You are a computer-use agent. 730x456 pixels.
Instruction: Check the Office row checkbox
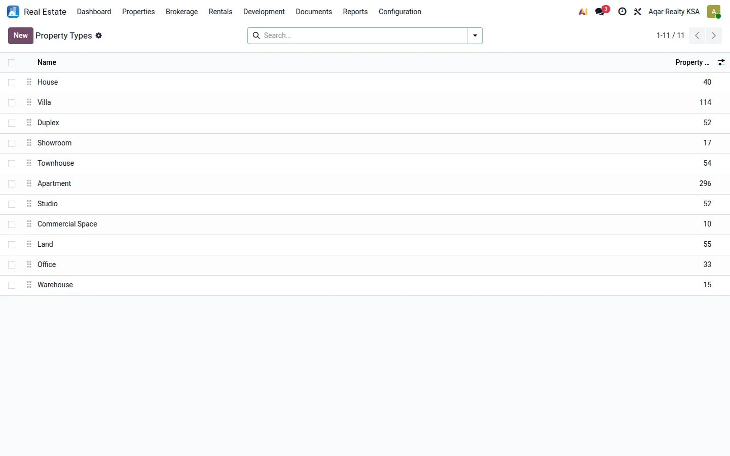[12, 265]
